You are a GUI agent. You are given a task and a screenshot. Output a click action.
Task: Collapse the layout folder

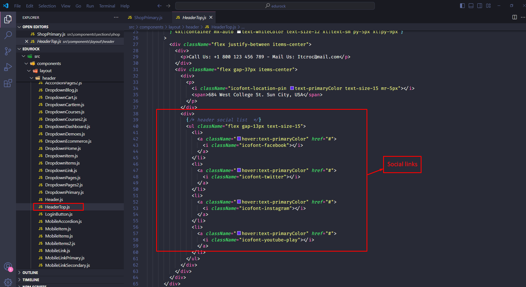click(29, 71)
